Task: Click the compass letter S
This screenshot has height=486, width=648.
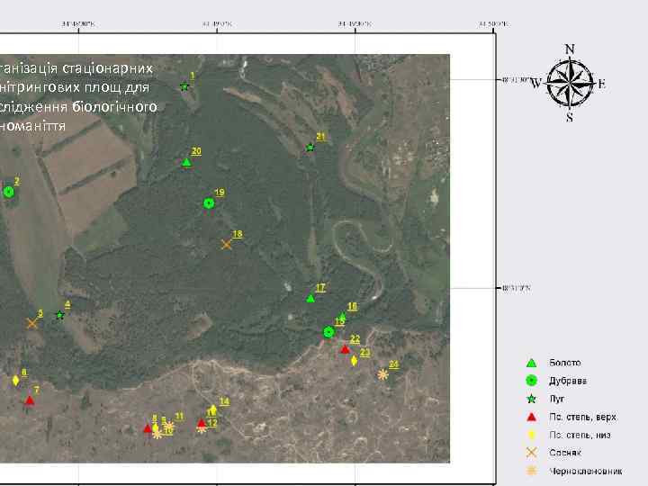Action: click(570, 117)
